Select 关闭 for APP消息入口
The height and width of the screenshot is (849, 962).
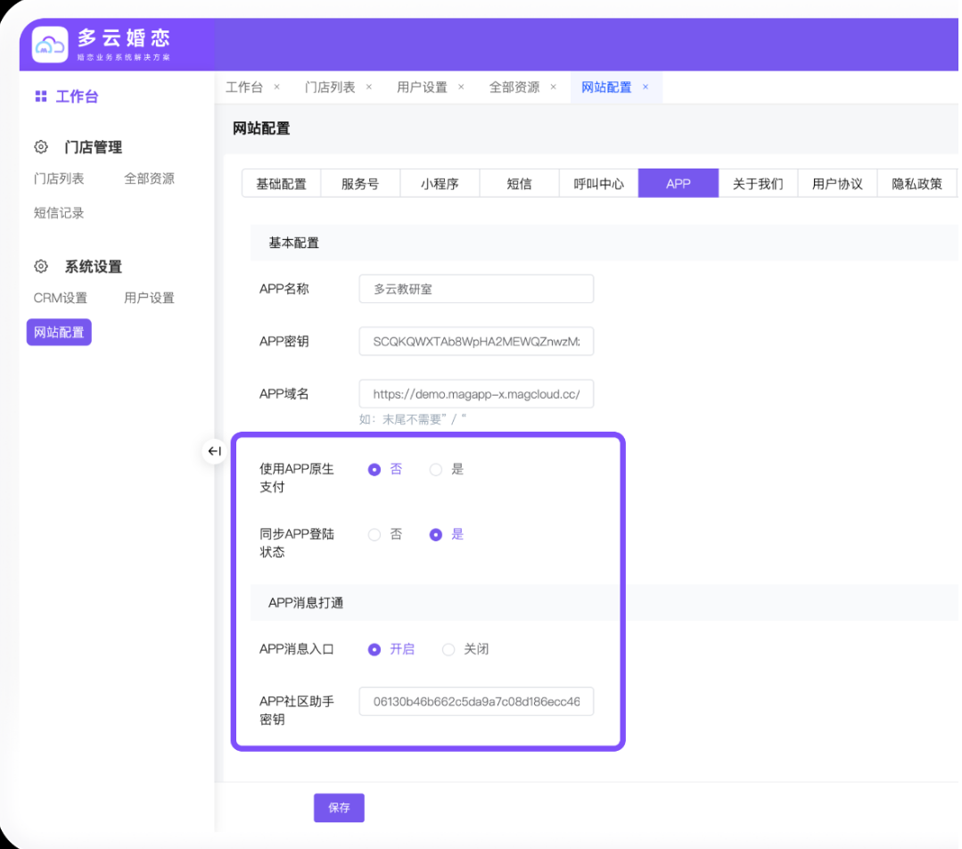[x=448, y=649]
